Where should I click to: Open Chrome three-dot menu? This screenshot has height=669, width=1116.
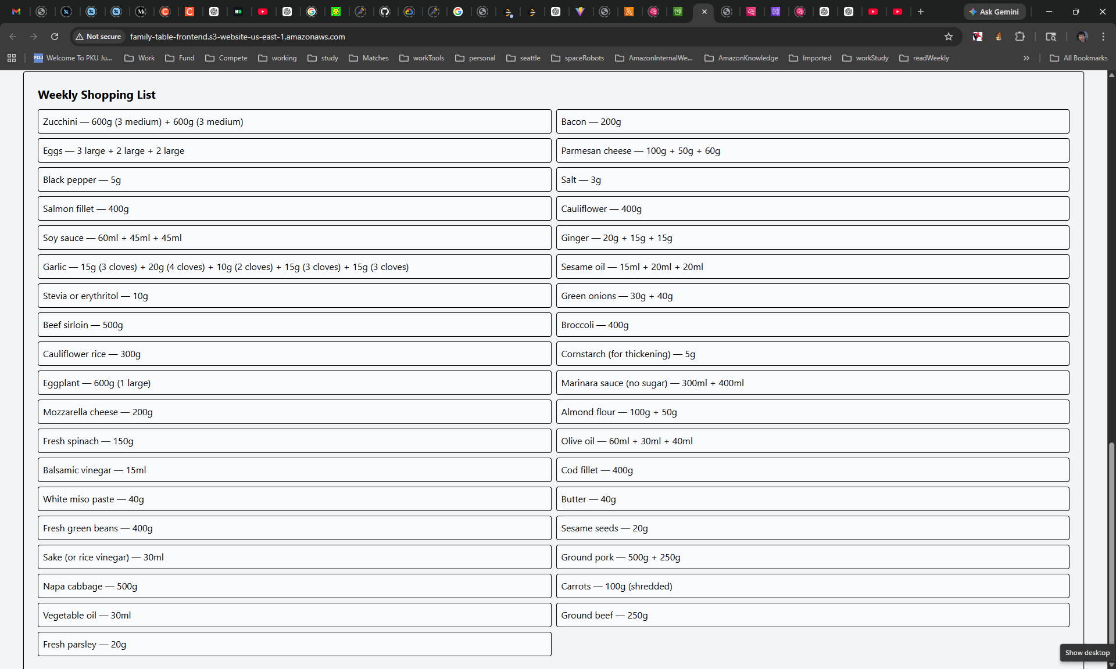point(1103,37)
